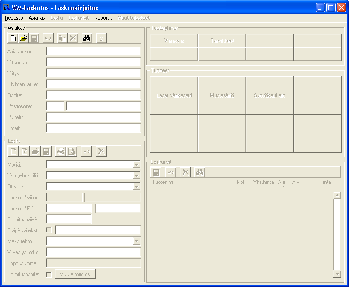
Task: Toggle the Eräpäiväteksti checkbox
Action: tap(48, 230)
